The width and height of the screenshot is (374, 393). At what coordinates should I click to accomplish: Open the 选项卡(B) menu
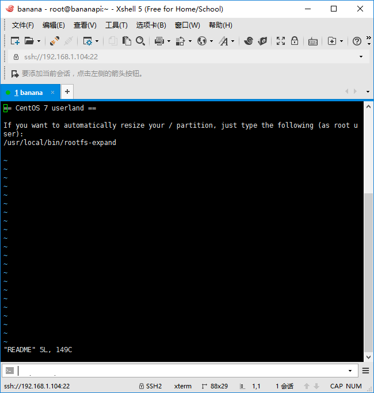(151, 25)
